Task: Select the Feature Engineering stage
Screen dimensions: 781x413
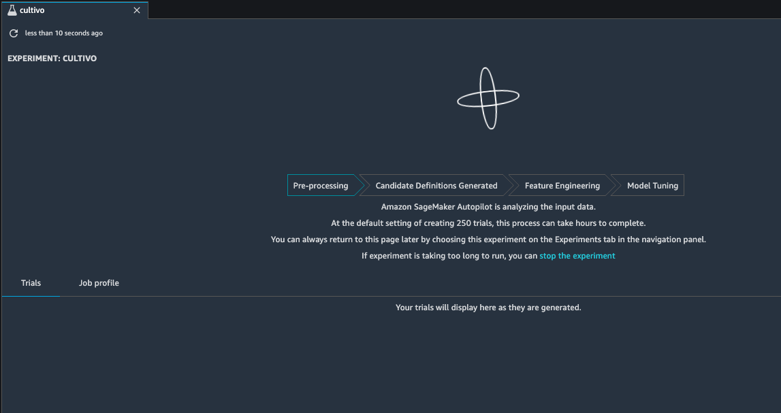Action: (x=562, y=186)
